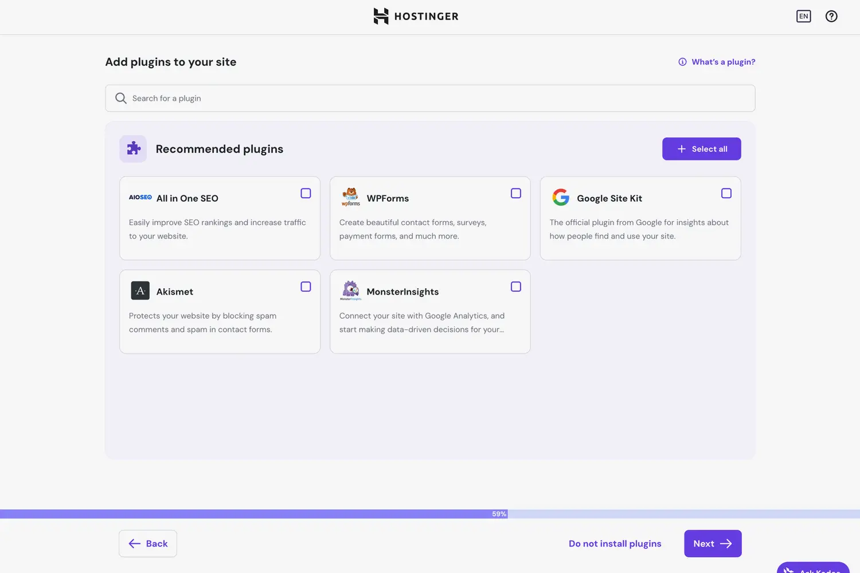This screenshot has height=573, width=860.
Task: Click 'The official plugin from Google' description
Action: click(639, 229)
